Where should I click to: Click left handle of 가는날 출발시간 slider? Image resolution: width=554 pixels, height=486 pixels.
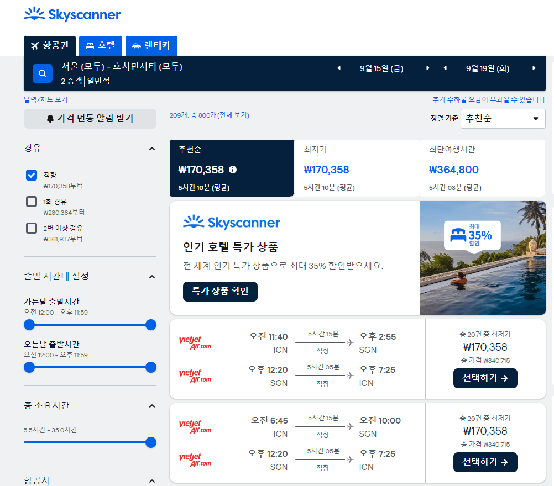(x=29, y=325)
